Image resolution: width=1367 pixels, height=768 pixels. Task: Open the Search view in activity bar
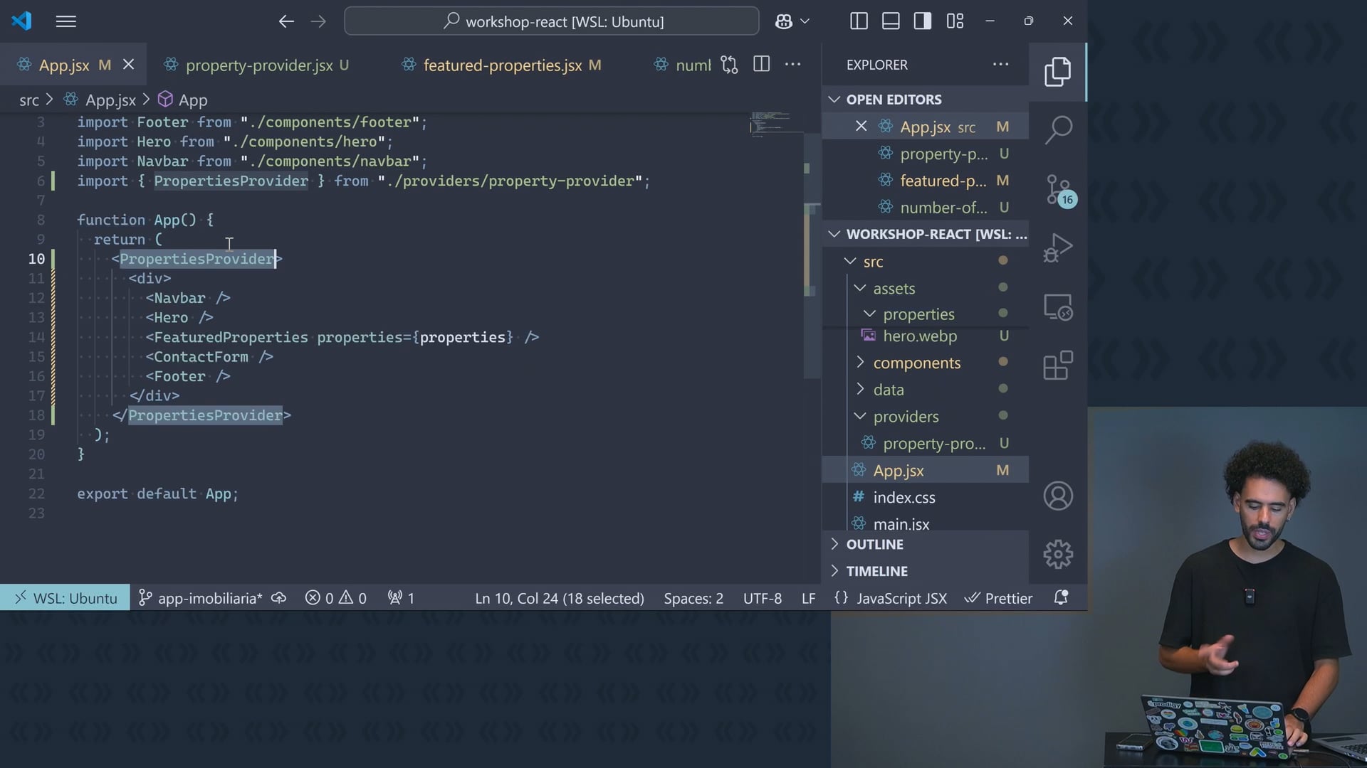1058,130
